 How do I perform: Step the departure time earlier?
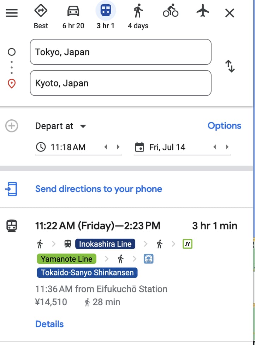106,147
